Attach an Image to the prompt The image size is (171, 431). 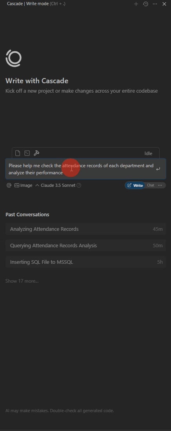pos(23,185)
